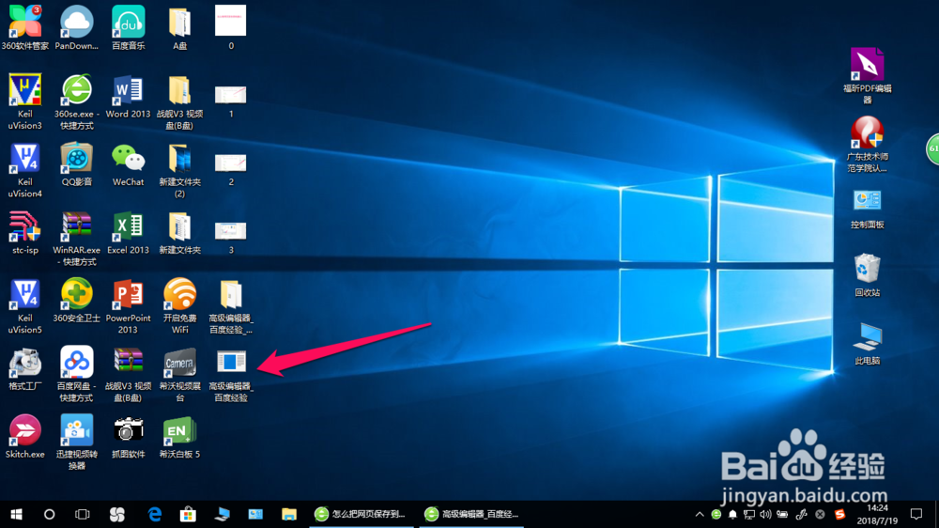Open Cortana search circle on taskbar
The image size is (939, 528).
pos(49,514)
